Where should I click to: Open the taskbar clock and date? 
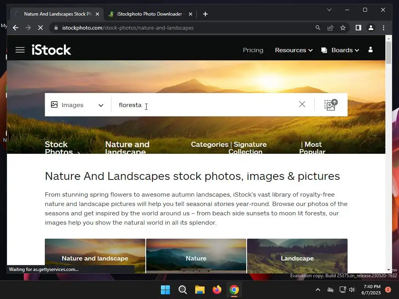pos(371,290)
